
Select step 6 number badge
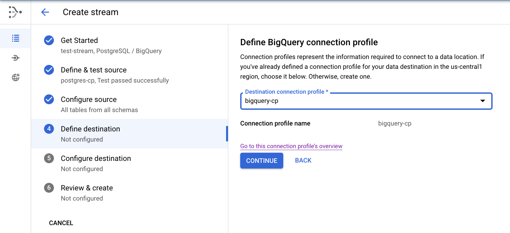[x=49, y=188]
